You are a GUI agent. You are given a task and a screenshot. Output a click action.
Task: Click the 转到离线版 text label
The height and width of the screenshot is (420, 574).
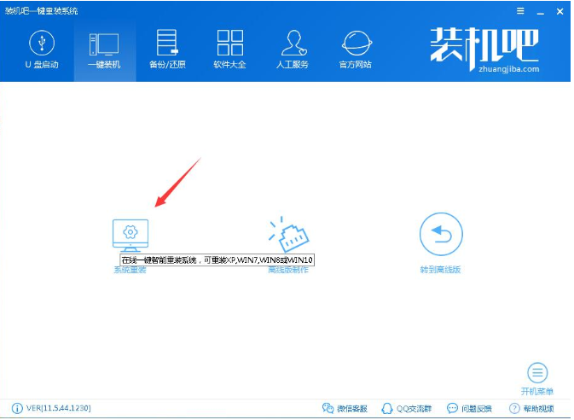440,270
